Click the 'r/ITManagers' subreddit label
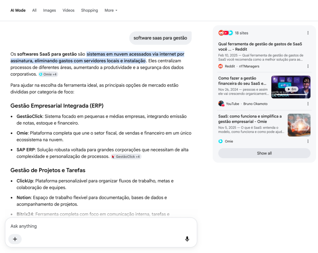 pyautogui.click(x=249, y=66)
